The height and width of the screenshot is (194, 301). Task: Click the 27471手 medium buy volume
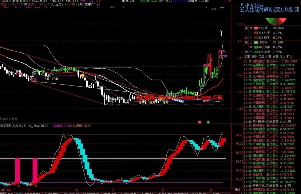pyautogui.click(x=264, y=33)
